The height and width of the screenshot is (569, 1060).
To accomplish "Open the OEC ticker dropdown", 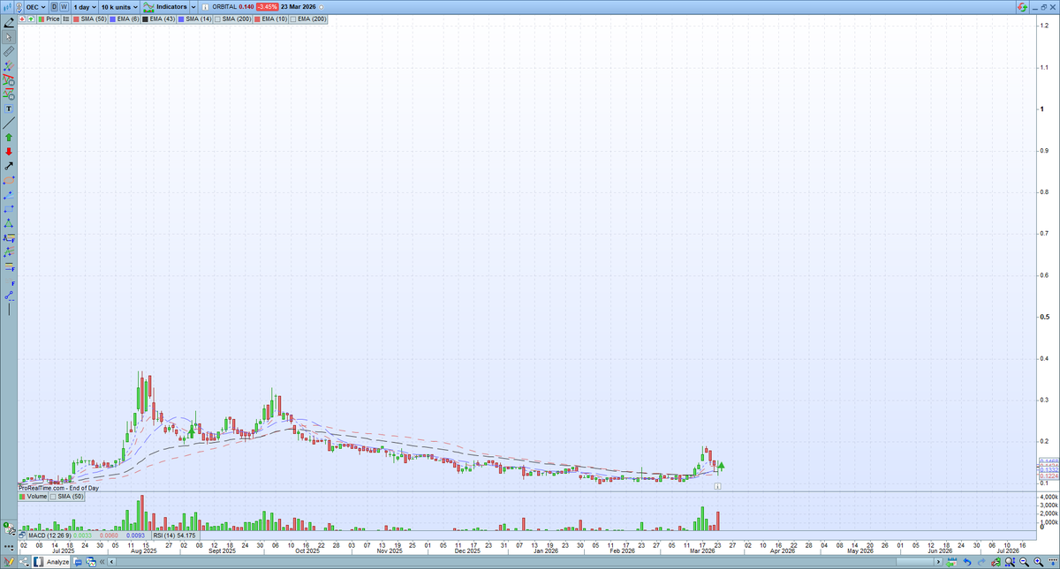I will (37, 7).
